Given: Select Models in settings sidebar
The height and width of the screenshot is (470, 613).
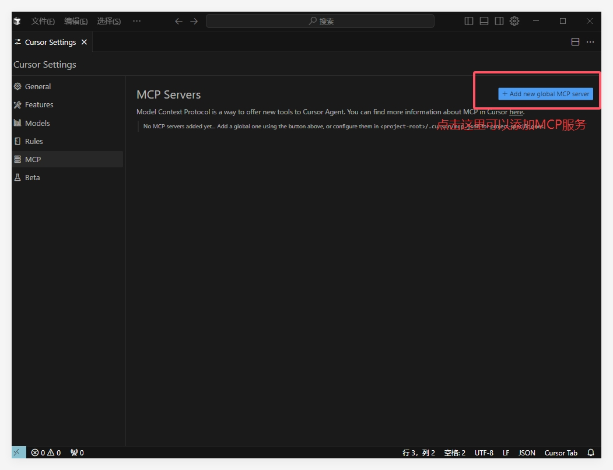Looking at the screenshot, I should 37,123.
